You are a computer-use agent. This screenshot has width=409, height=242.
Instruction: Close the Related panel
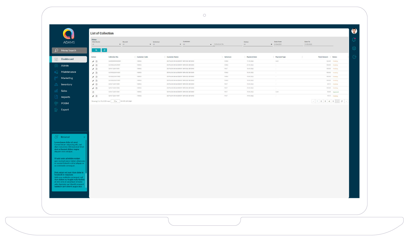pos(84,137)
